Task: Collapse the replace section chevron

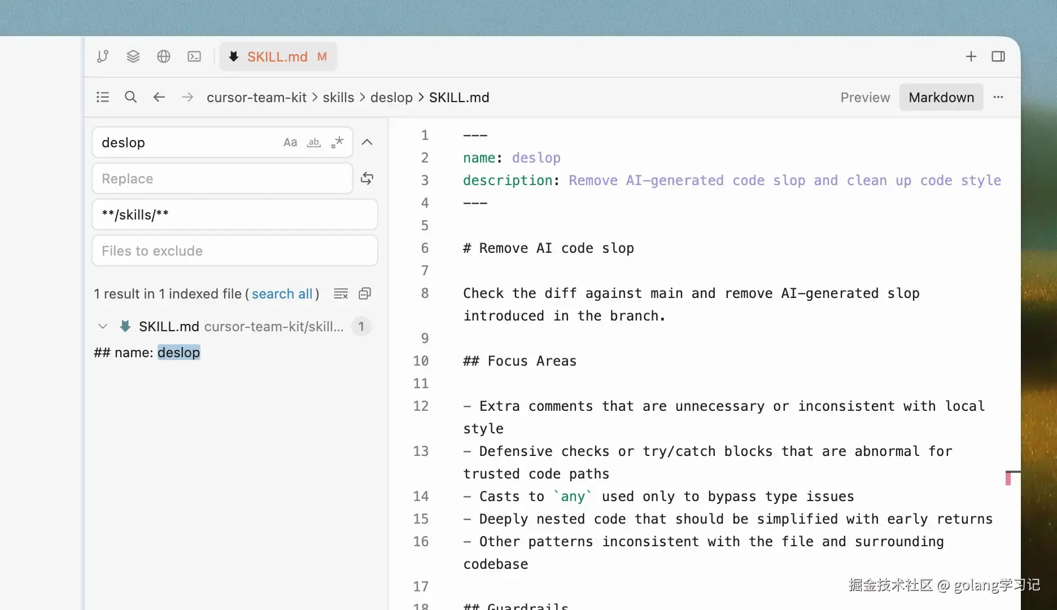Action: (367, 142)
